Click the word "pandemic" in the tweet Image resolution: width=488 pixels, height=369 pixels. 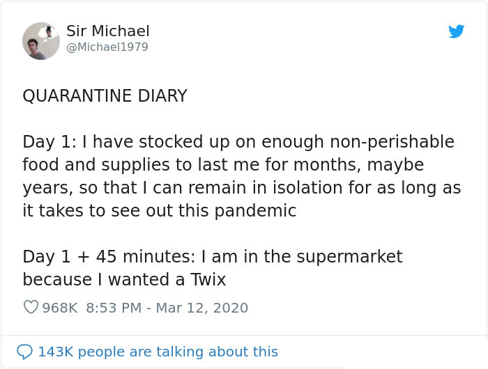coord(257,211)
